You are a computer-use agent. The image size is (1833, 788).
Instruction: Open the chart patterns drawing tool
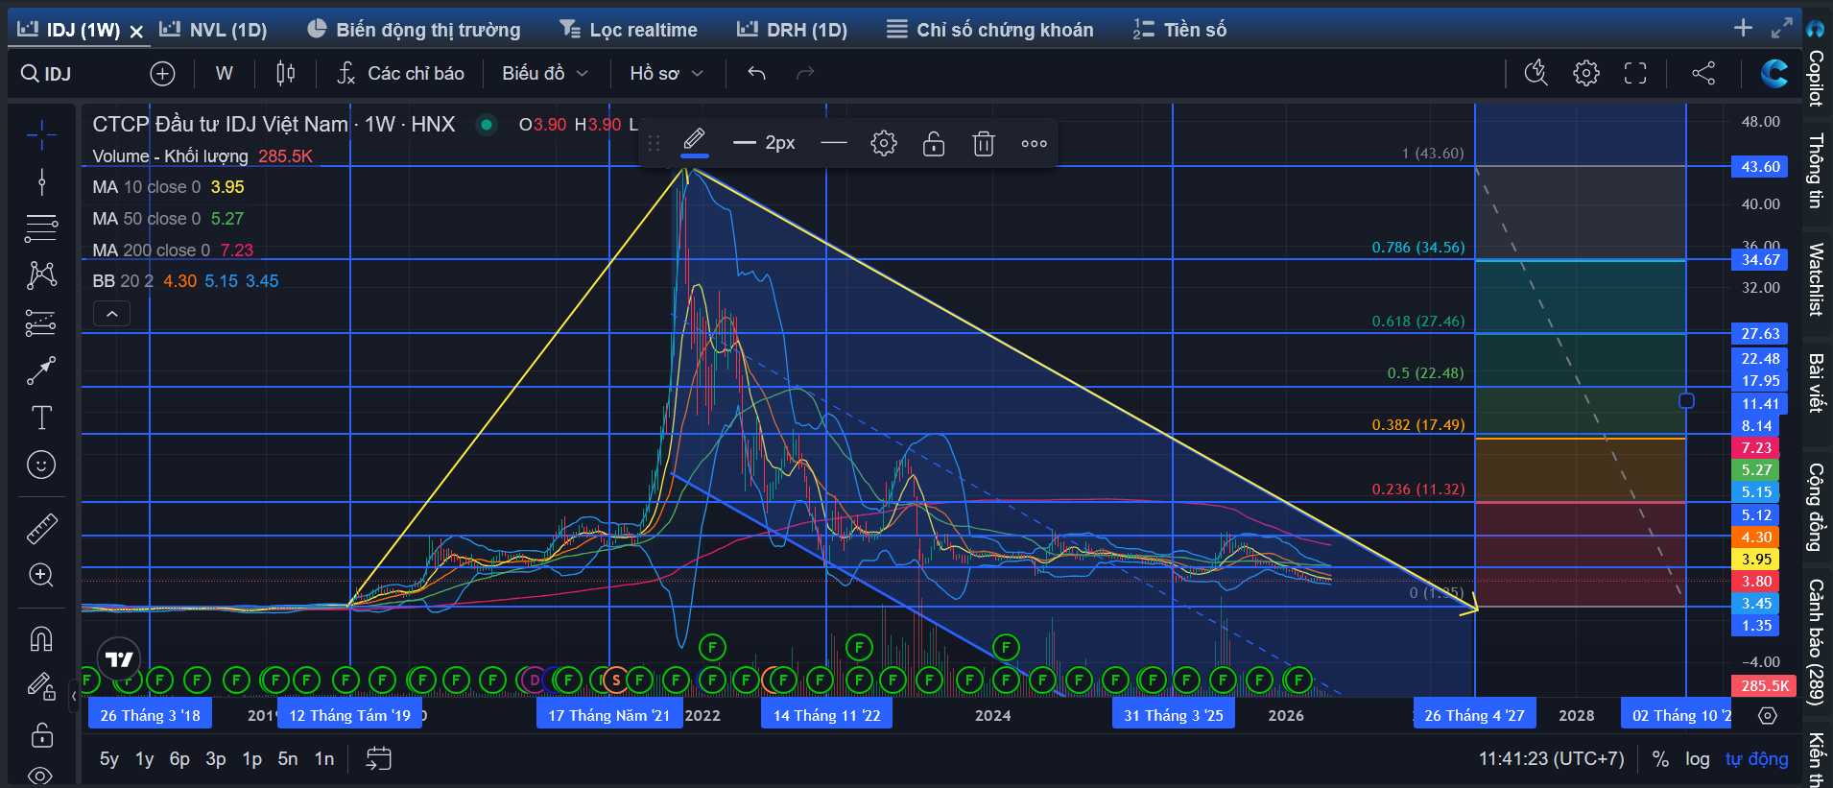[41, 275]
